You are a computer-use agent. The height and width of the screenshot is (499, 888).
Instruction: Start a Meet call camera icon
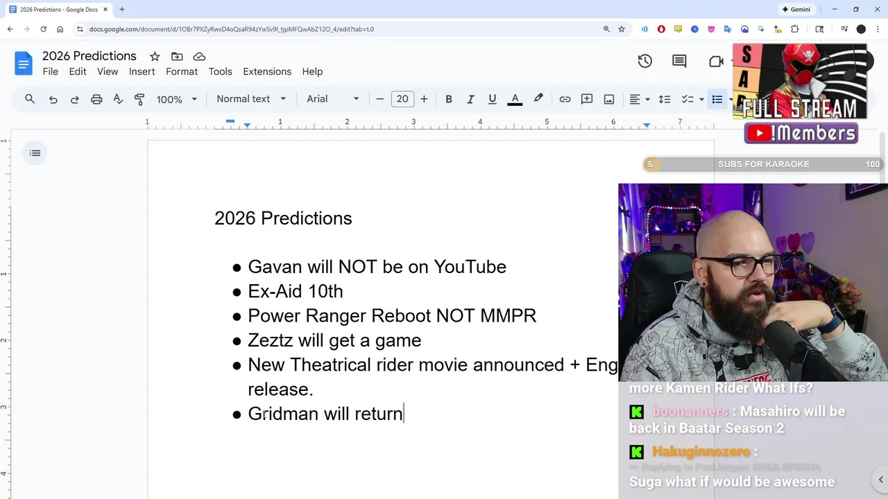[717, 62]
